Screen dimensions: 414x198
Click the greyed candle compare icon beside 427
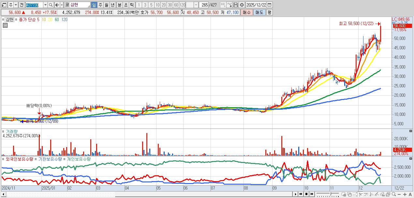click(x=223, y=5)
